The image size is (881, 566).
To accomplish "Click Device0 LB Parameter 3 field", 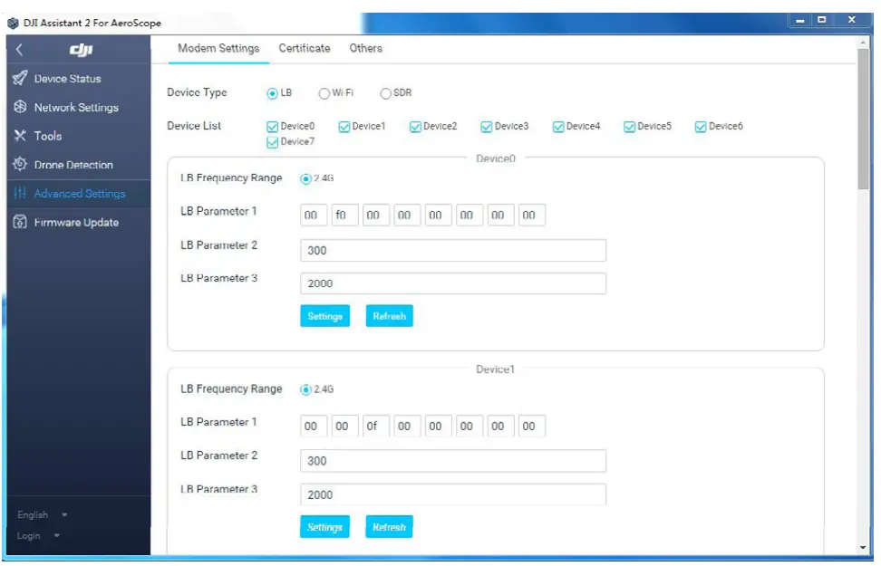I will [x=453, y=283].
